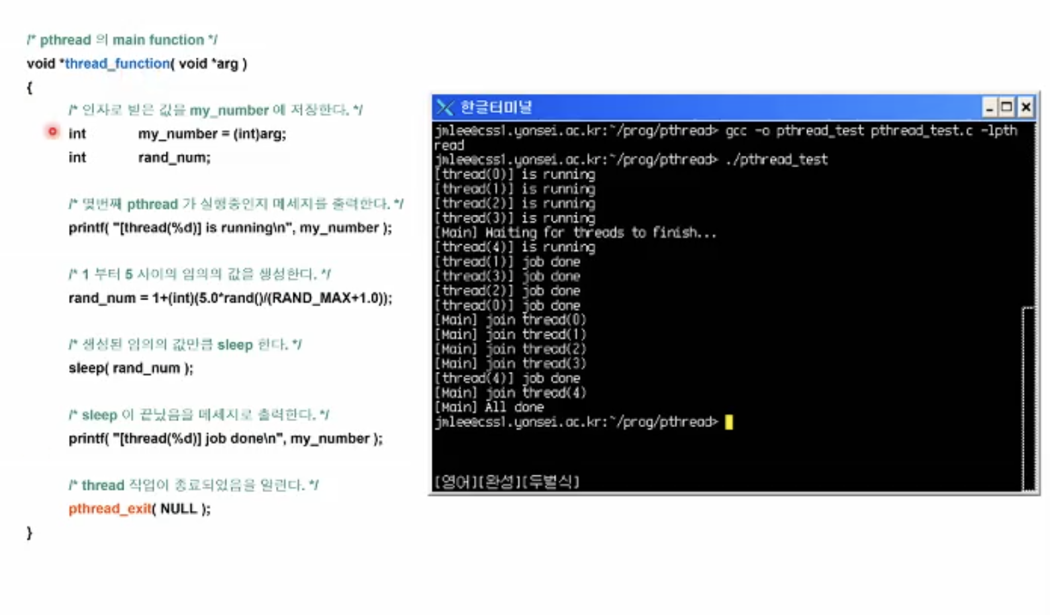Click the 'Waiting for threads to finish' line
The height and width of the screenshot is (615, 1050).
click(x=575, y=233)
